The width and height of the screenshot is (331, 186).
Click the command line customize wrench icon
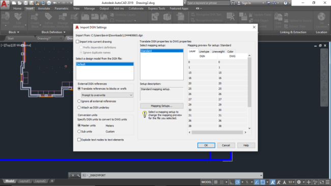(x=78, y=175)
